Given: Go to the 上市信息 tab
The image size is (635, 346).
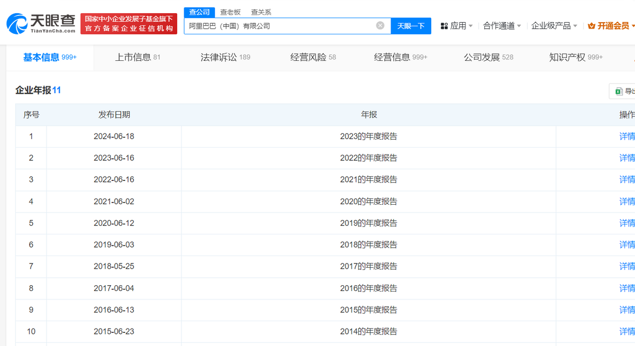Looking at the screenshot, I should pos(138,57).
